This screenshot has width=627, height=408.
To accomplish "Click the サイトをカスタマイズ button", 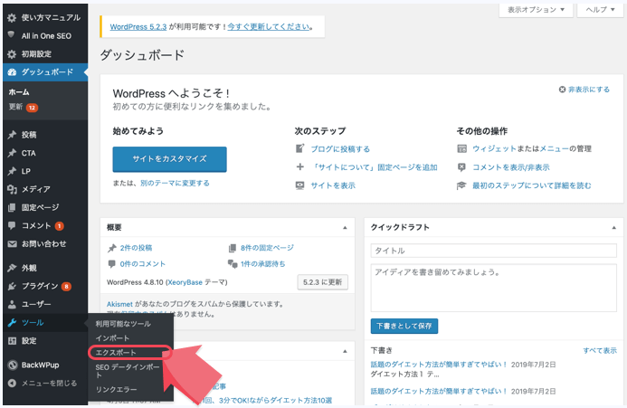I will 169,159.
